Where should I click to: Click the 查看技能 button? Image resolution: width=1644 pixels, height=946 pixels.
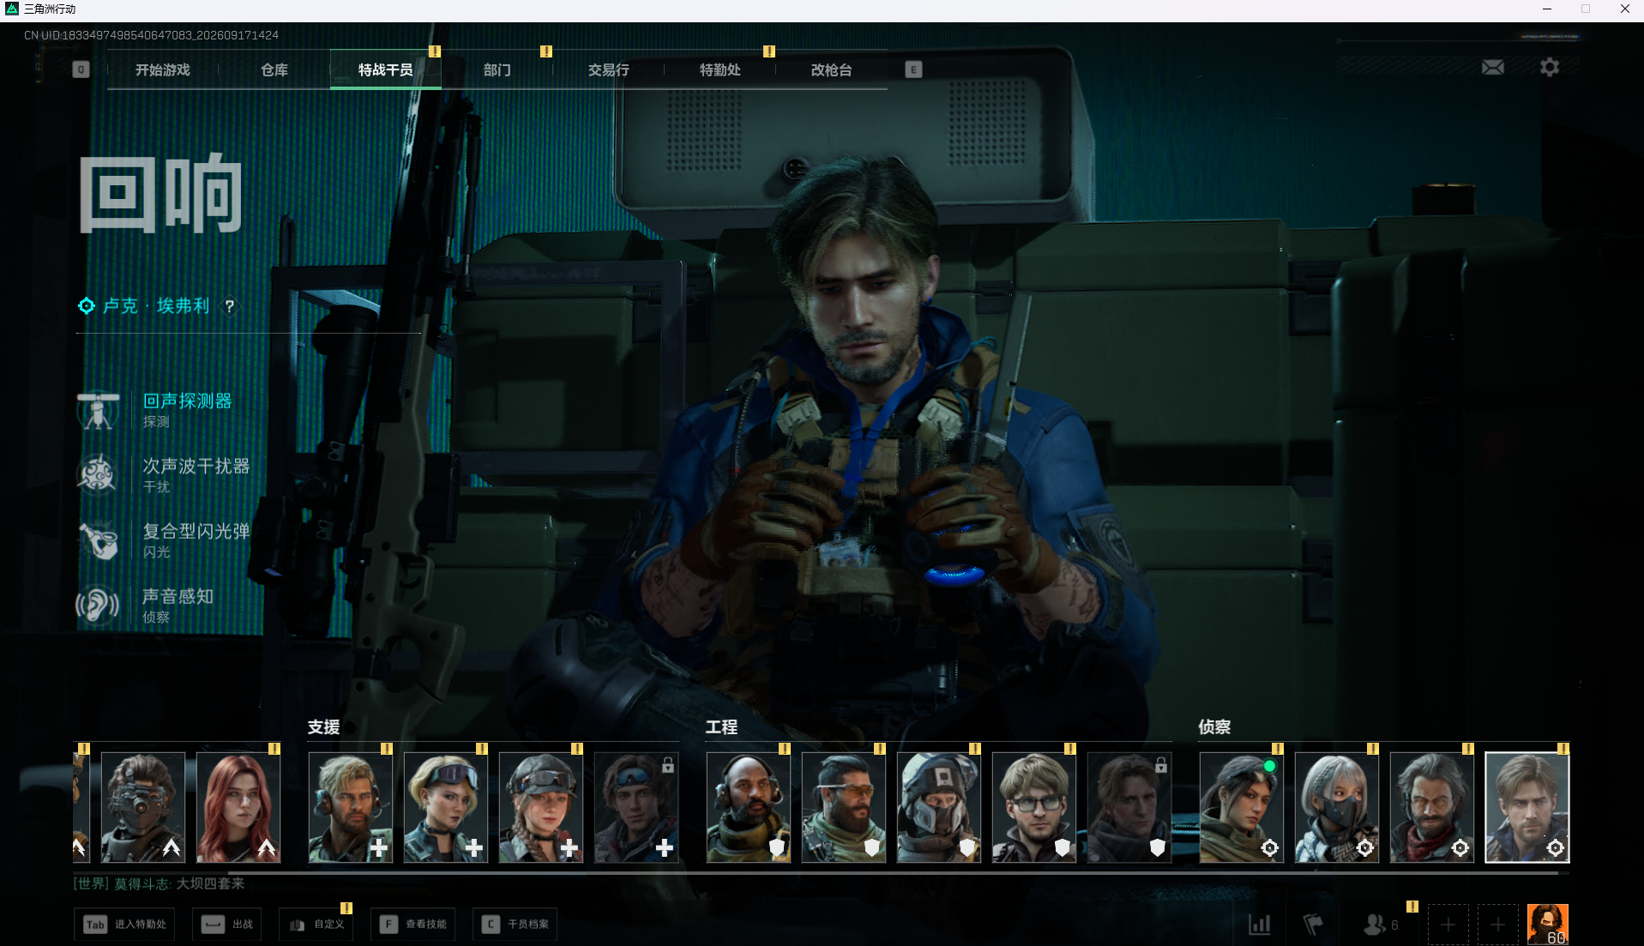(413, 924)
